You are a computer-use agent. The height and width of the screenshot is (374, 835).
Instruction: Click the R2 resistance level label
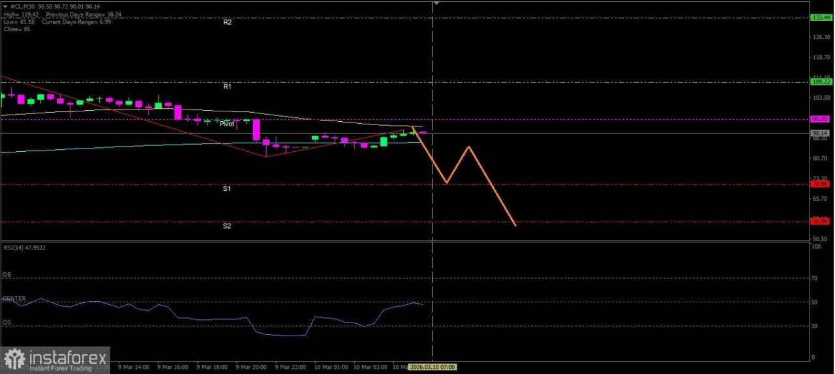tap(227, 22)
